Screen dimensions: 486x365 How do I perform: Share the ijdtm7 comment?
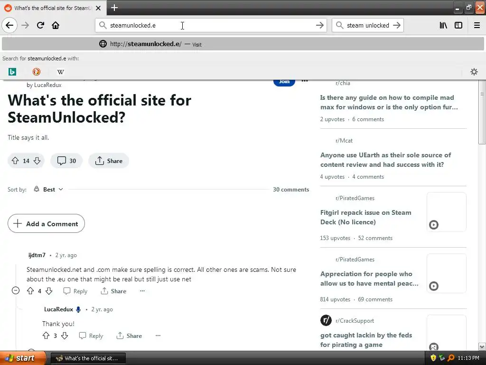113,291
